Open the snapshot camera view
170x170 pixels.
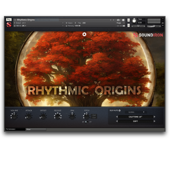click(x=118, y=20)
